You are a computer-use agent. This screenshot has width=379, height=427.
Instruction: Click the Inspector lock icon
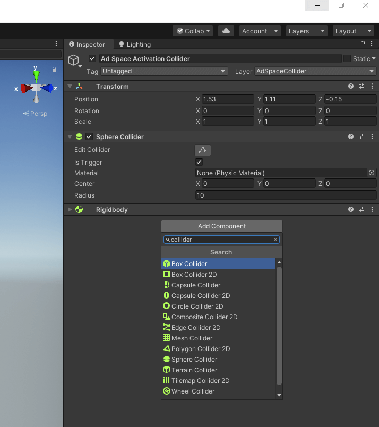363,44
